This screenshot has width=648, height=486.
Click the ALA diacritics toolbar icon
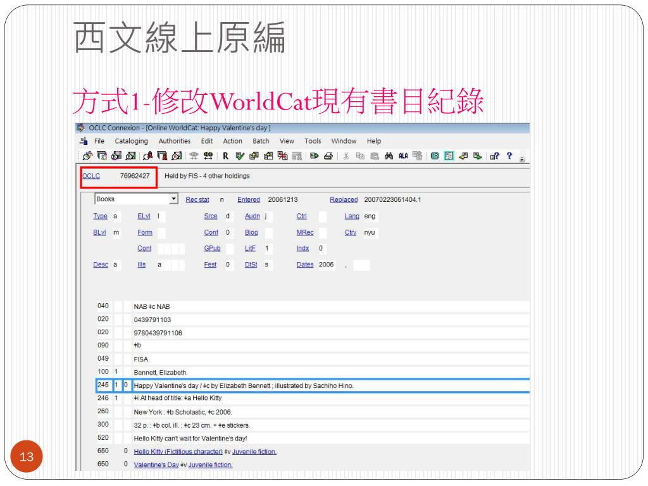(x=403, y=156)
